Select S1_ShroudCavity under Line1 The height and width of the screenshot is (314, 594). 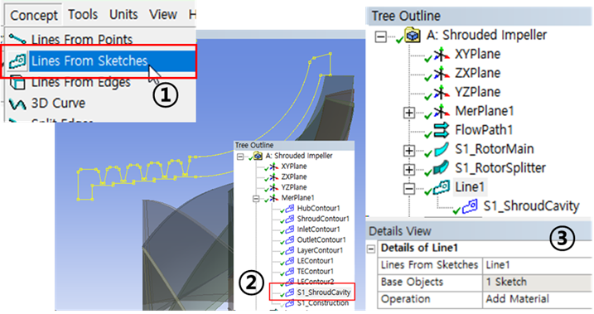tap(531, 205)
